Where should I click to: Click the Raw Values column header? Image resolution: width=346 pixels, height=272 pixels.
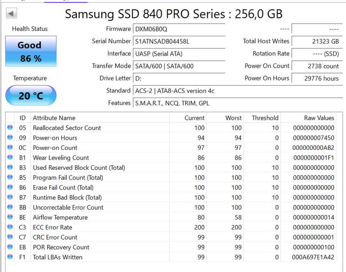[x=319, y=118]
